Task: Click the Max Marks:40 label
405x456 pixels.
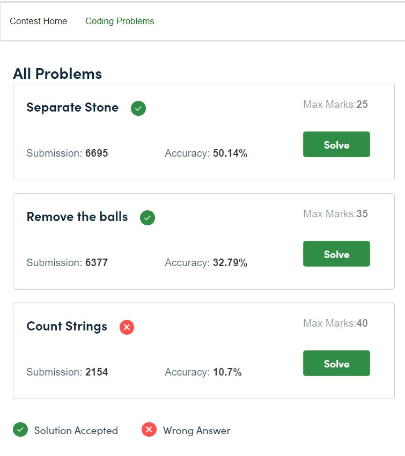Action: [x=335, y=323]
